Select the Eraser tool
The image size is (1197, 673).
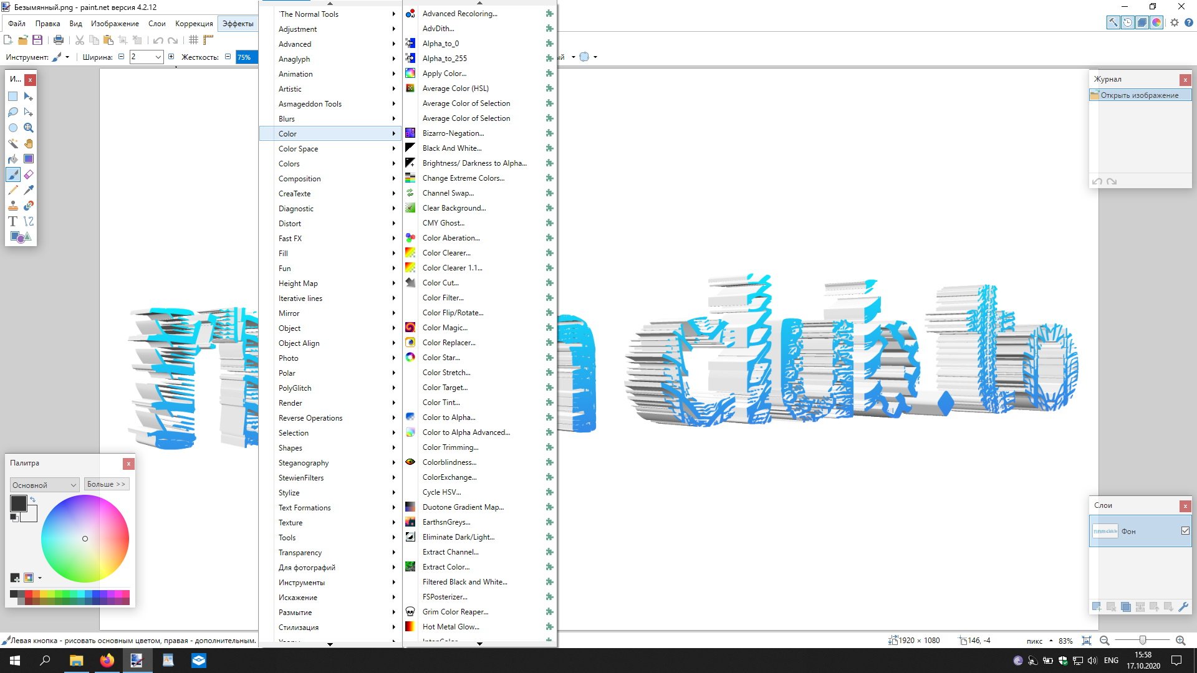[x=29, y=174]
